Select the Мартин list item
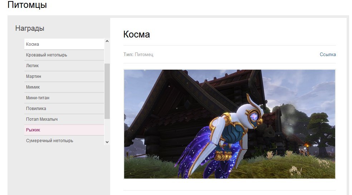 coord(64,76)
